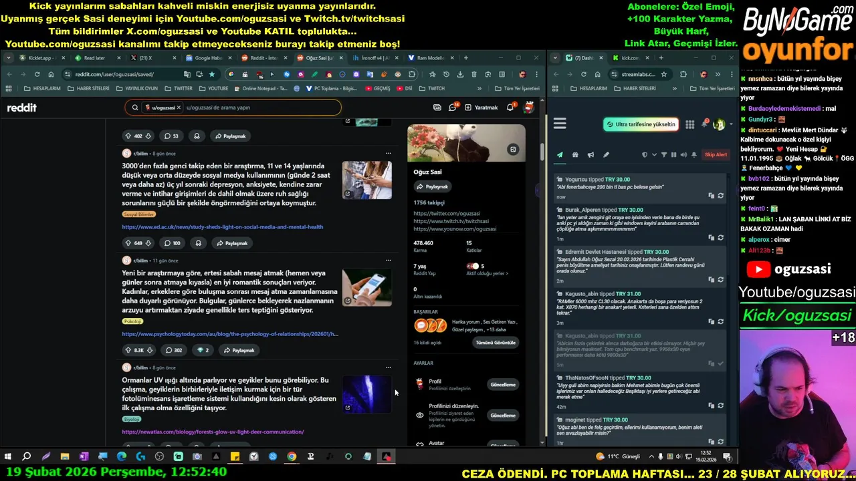Click the Psikoloji flair tag

coord(132,321)
